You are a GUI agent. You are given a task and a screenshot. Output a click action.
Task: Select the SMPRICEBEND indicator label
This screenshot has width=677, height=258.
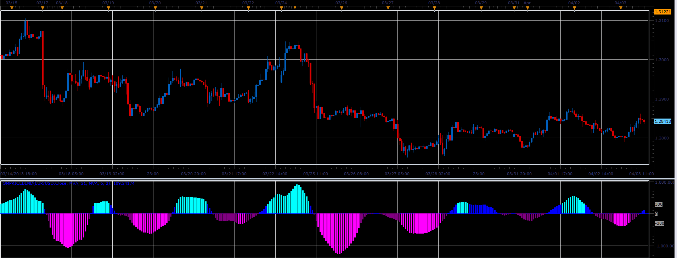coord(69,183)
